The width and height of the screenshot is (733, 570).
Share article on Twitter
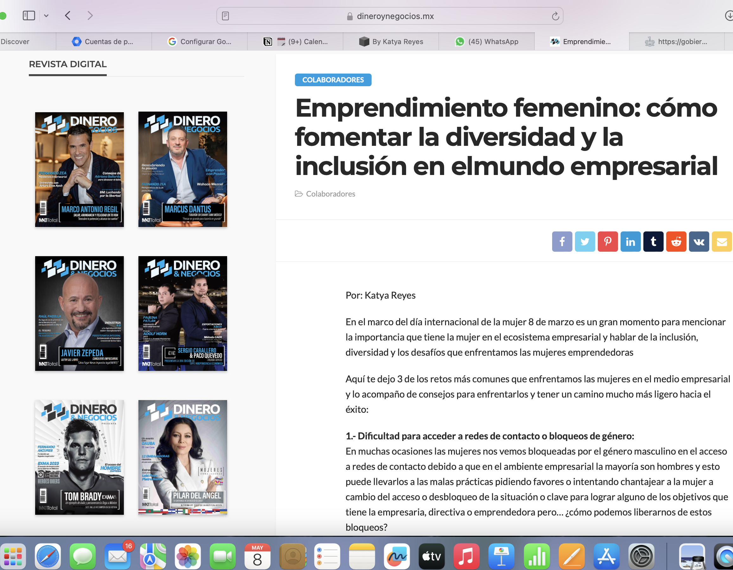click(x=585, y=242)
